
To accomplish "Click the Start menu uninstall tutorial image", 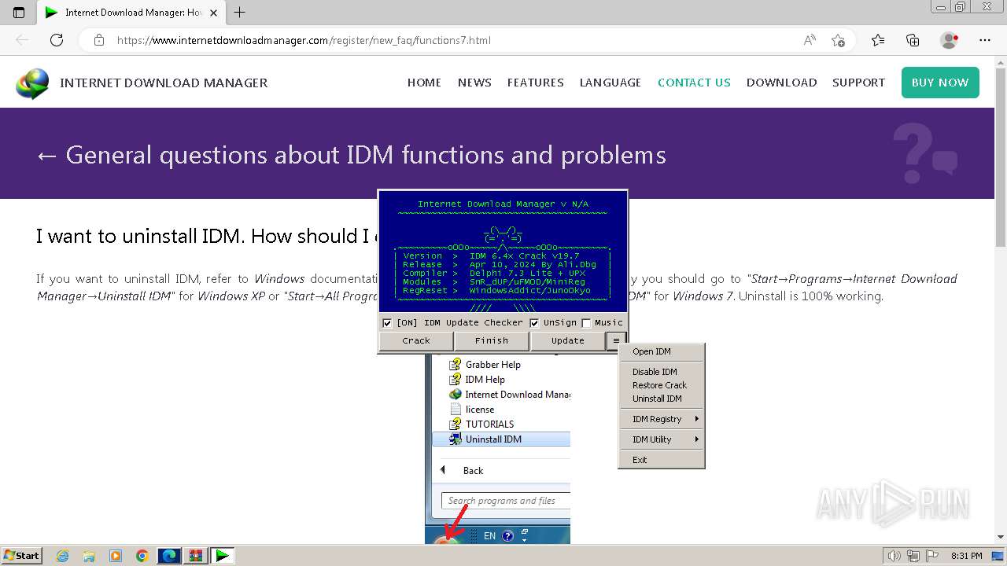I will click(x=497, y=448).
